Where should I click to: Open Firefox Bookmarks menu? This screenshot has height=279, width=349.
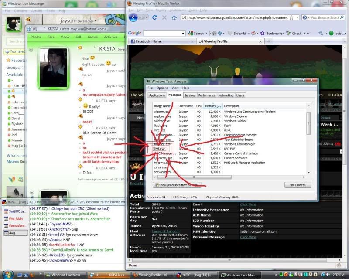178,10
